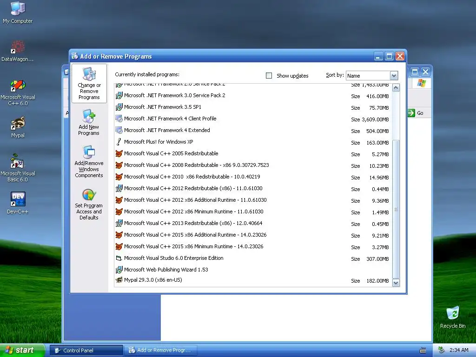Click icon of .NET Framework 4 Client Profile
The image size is (476, 357).
pyautogui.click(x=119, y=119)
